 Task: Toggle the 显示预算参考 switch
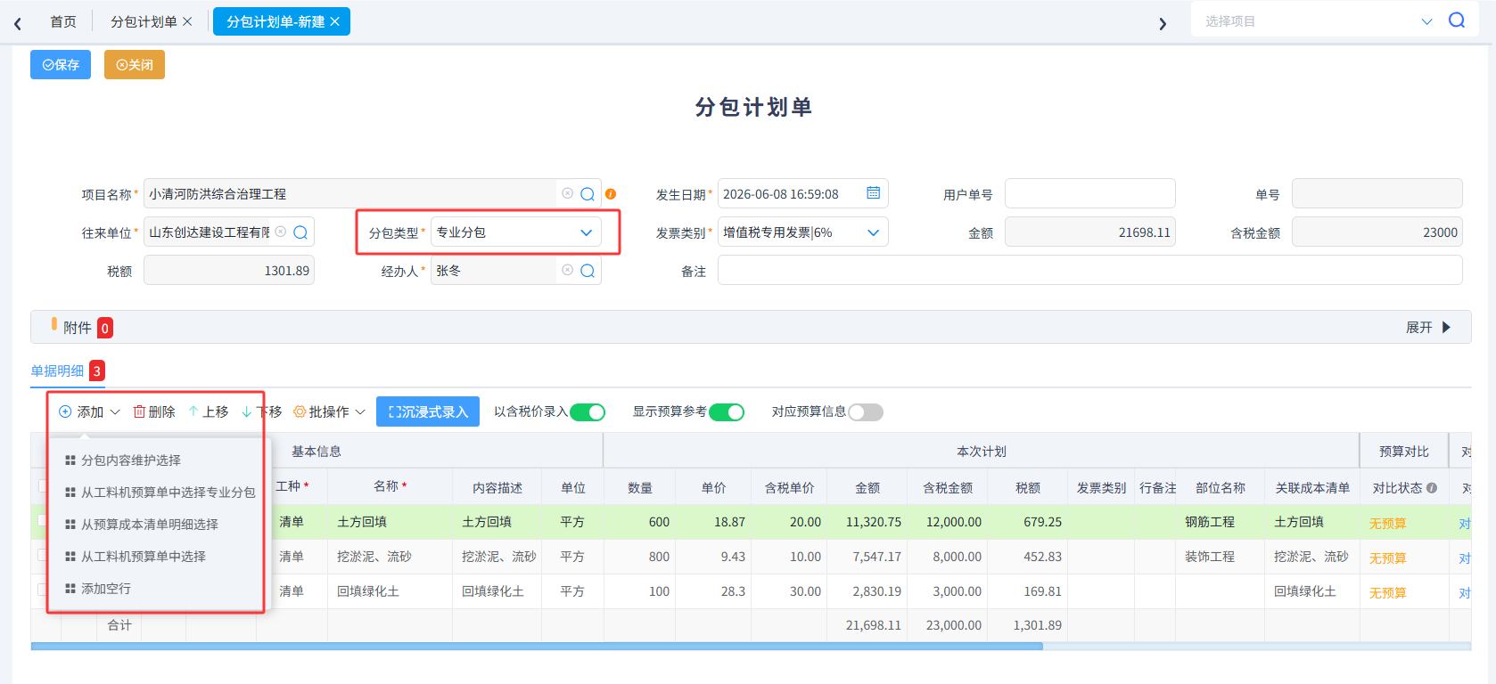[727, 411]
